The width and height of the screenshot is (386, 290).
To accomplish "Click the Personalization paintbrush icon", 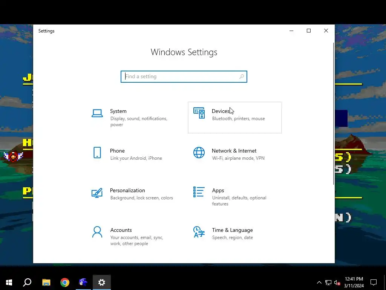I will click(97, 193).
